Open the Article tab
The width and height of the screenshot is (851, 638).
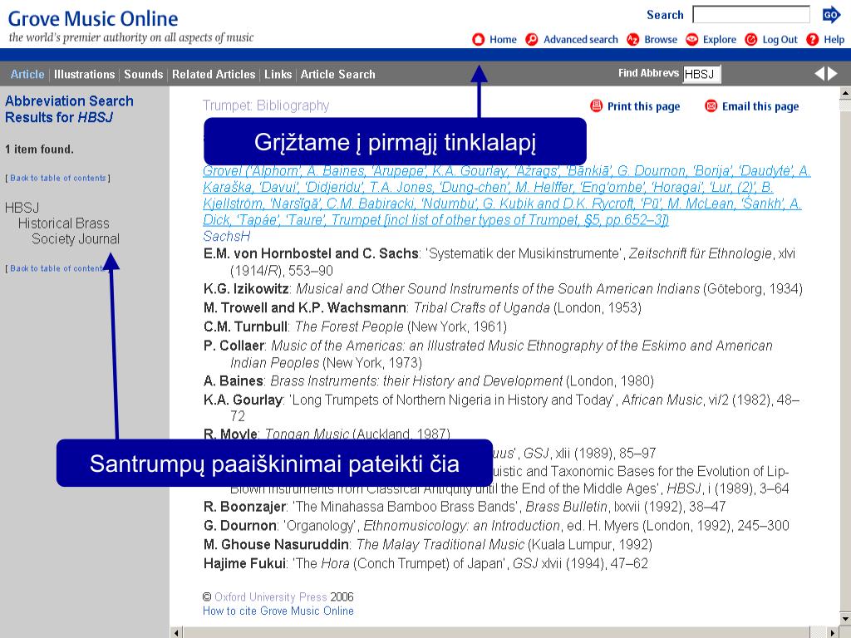point(27,74)
